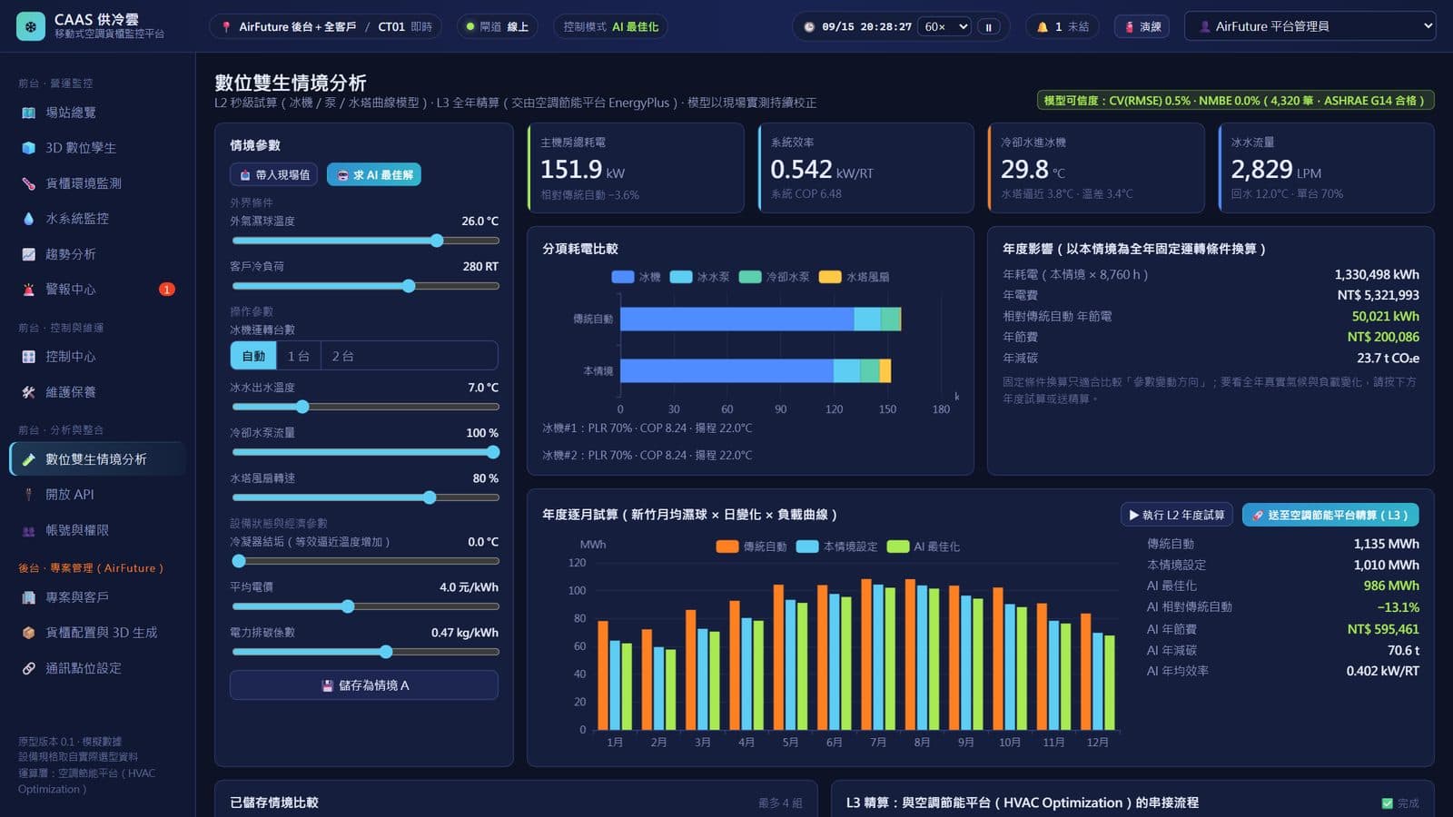Click 水系統監控 water drop icon
Image resolution: width=1453 pixels, height=817 pixels.
[28, 219]
